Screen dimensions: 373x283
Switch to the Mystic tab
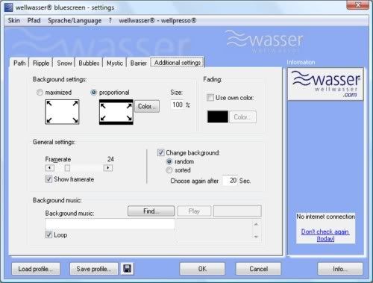click(115, 63)
